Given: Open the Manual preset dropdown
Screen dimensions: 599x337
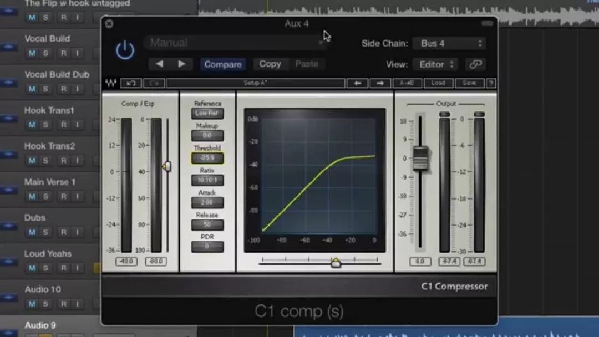Looking at the screenshot, I should [x=235, y=43].
